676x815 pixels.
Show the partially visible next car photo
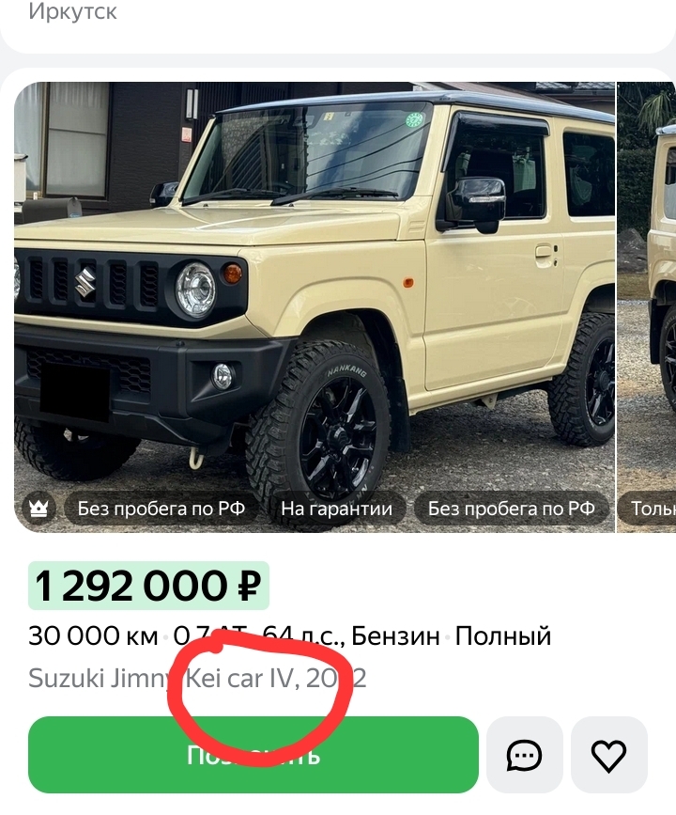tap(646, 306)
